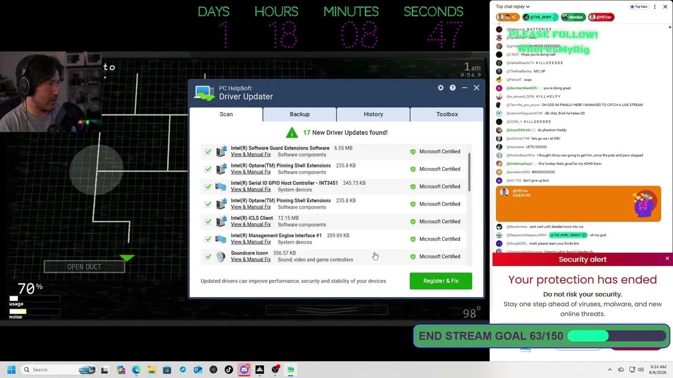
Task: Uncheck Intel Management Engine Interface #1 driver
Action: (x=208, y=239)
